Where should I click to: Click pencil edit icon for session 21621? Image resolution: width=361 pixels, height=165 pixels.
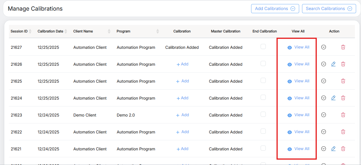click(333, 149)
